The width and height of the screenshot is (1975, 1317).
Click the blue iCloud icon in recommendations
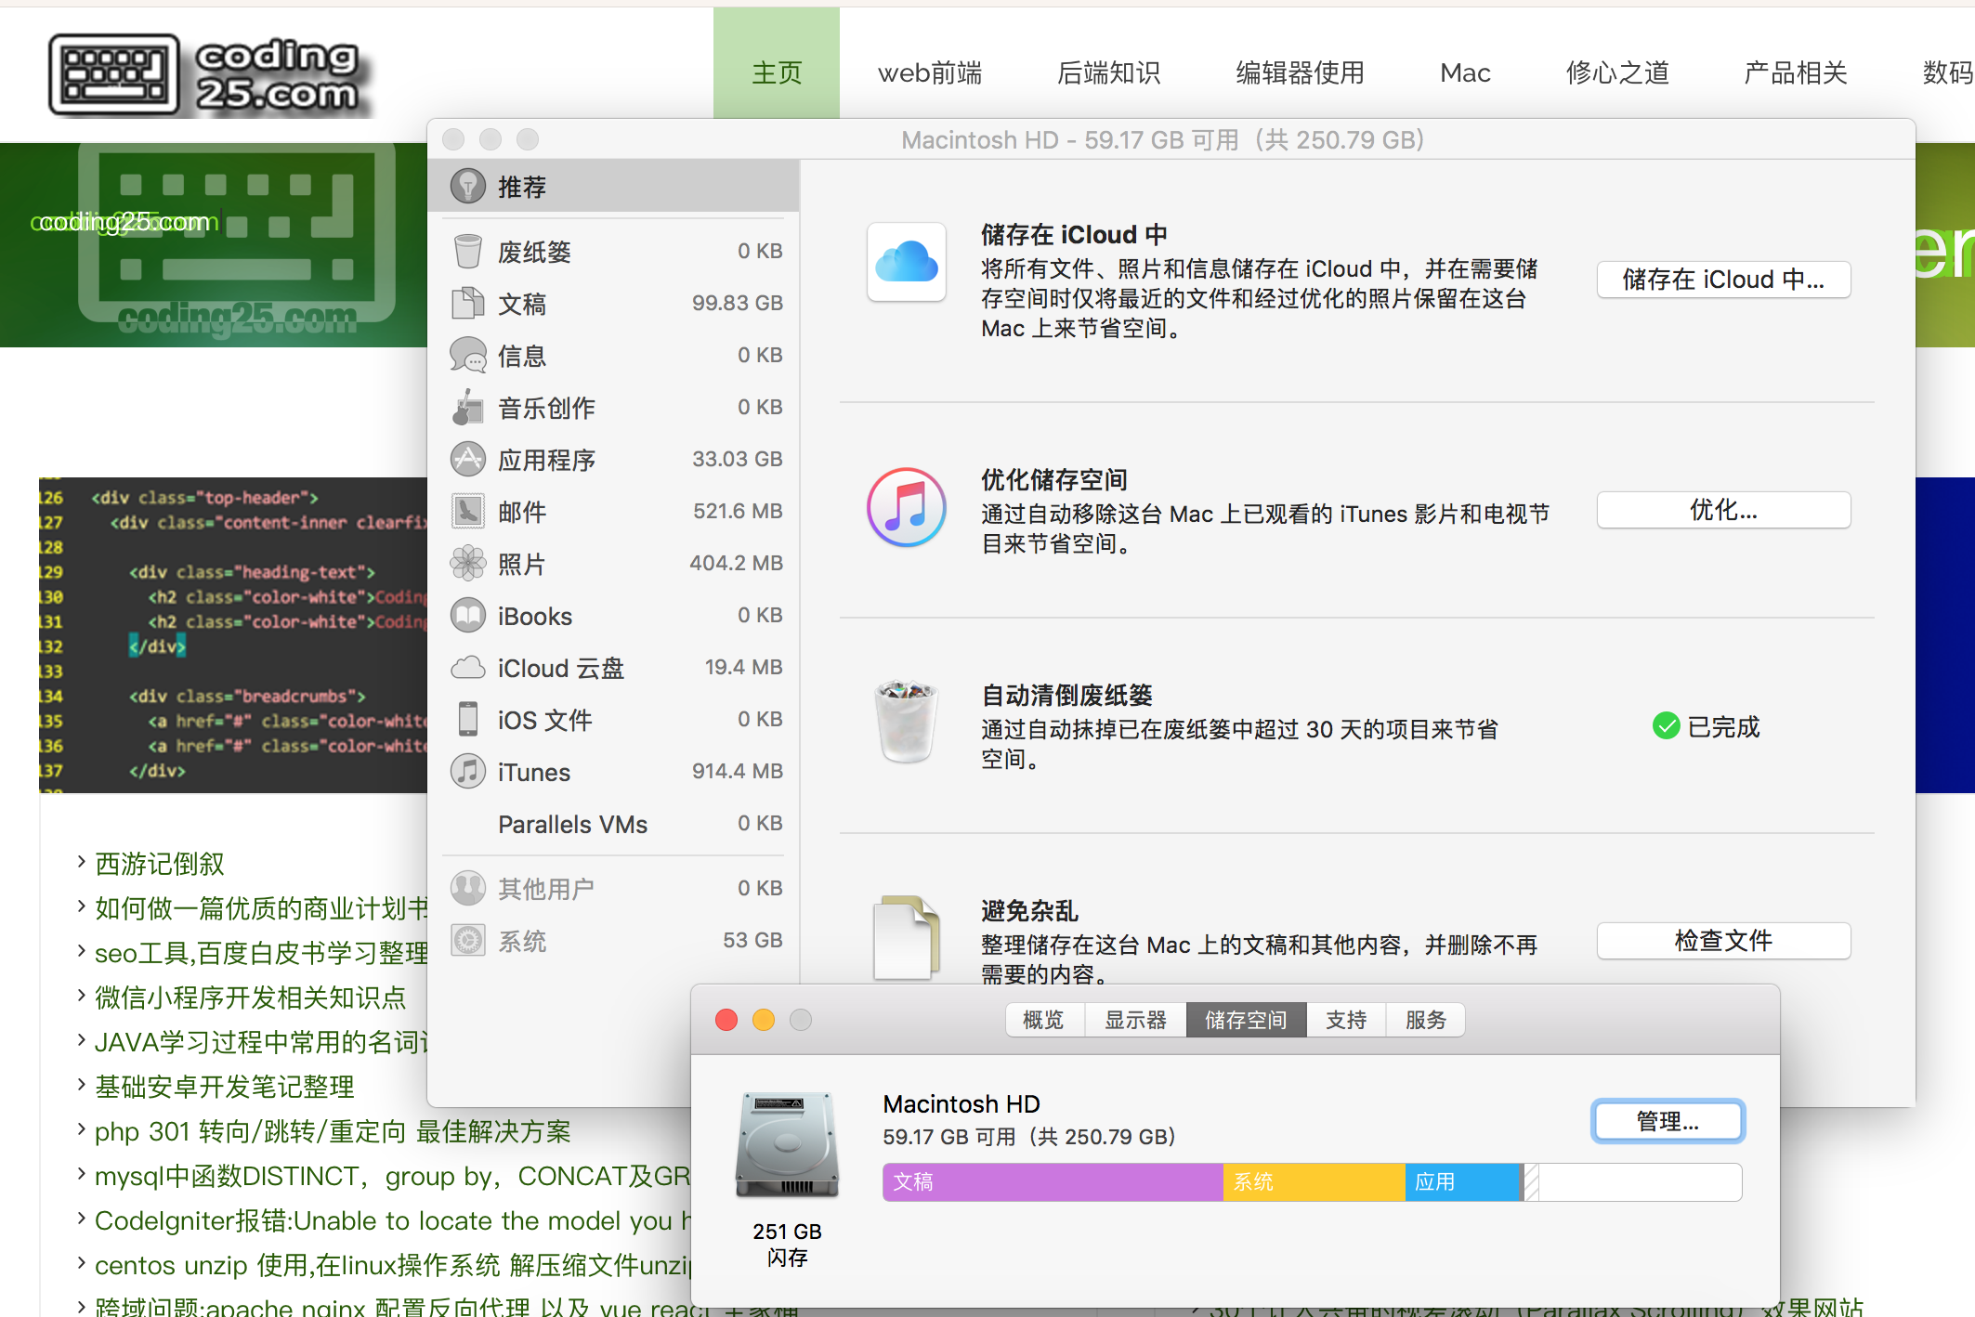(906, 262)
